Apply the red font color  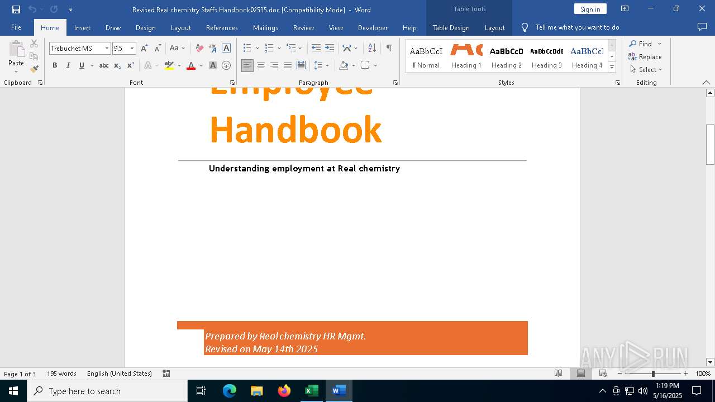[x=191, y=66]
